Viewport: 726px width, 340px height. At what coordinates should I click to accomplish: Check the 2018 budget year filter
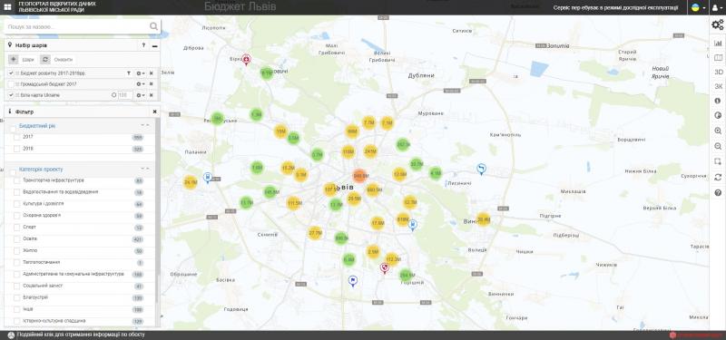pyautogui.click(x=16, y=149)
